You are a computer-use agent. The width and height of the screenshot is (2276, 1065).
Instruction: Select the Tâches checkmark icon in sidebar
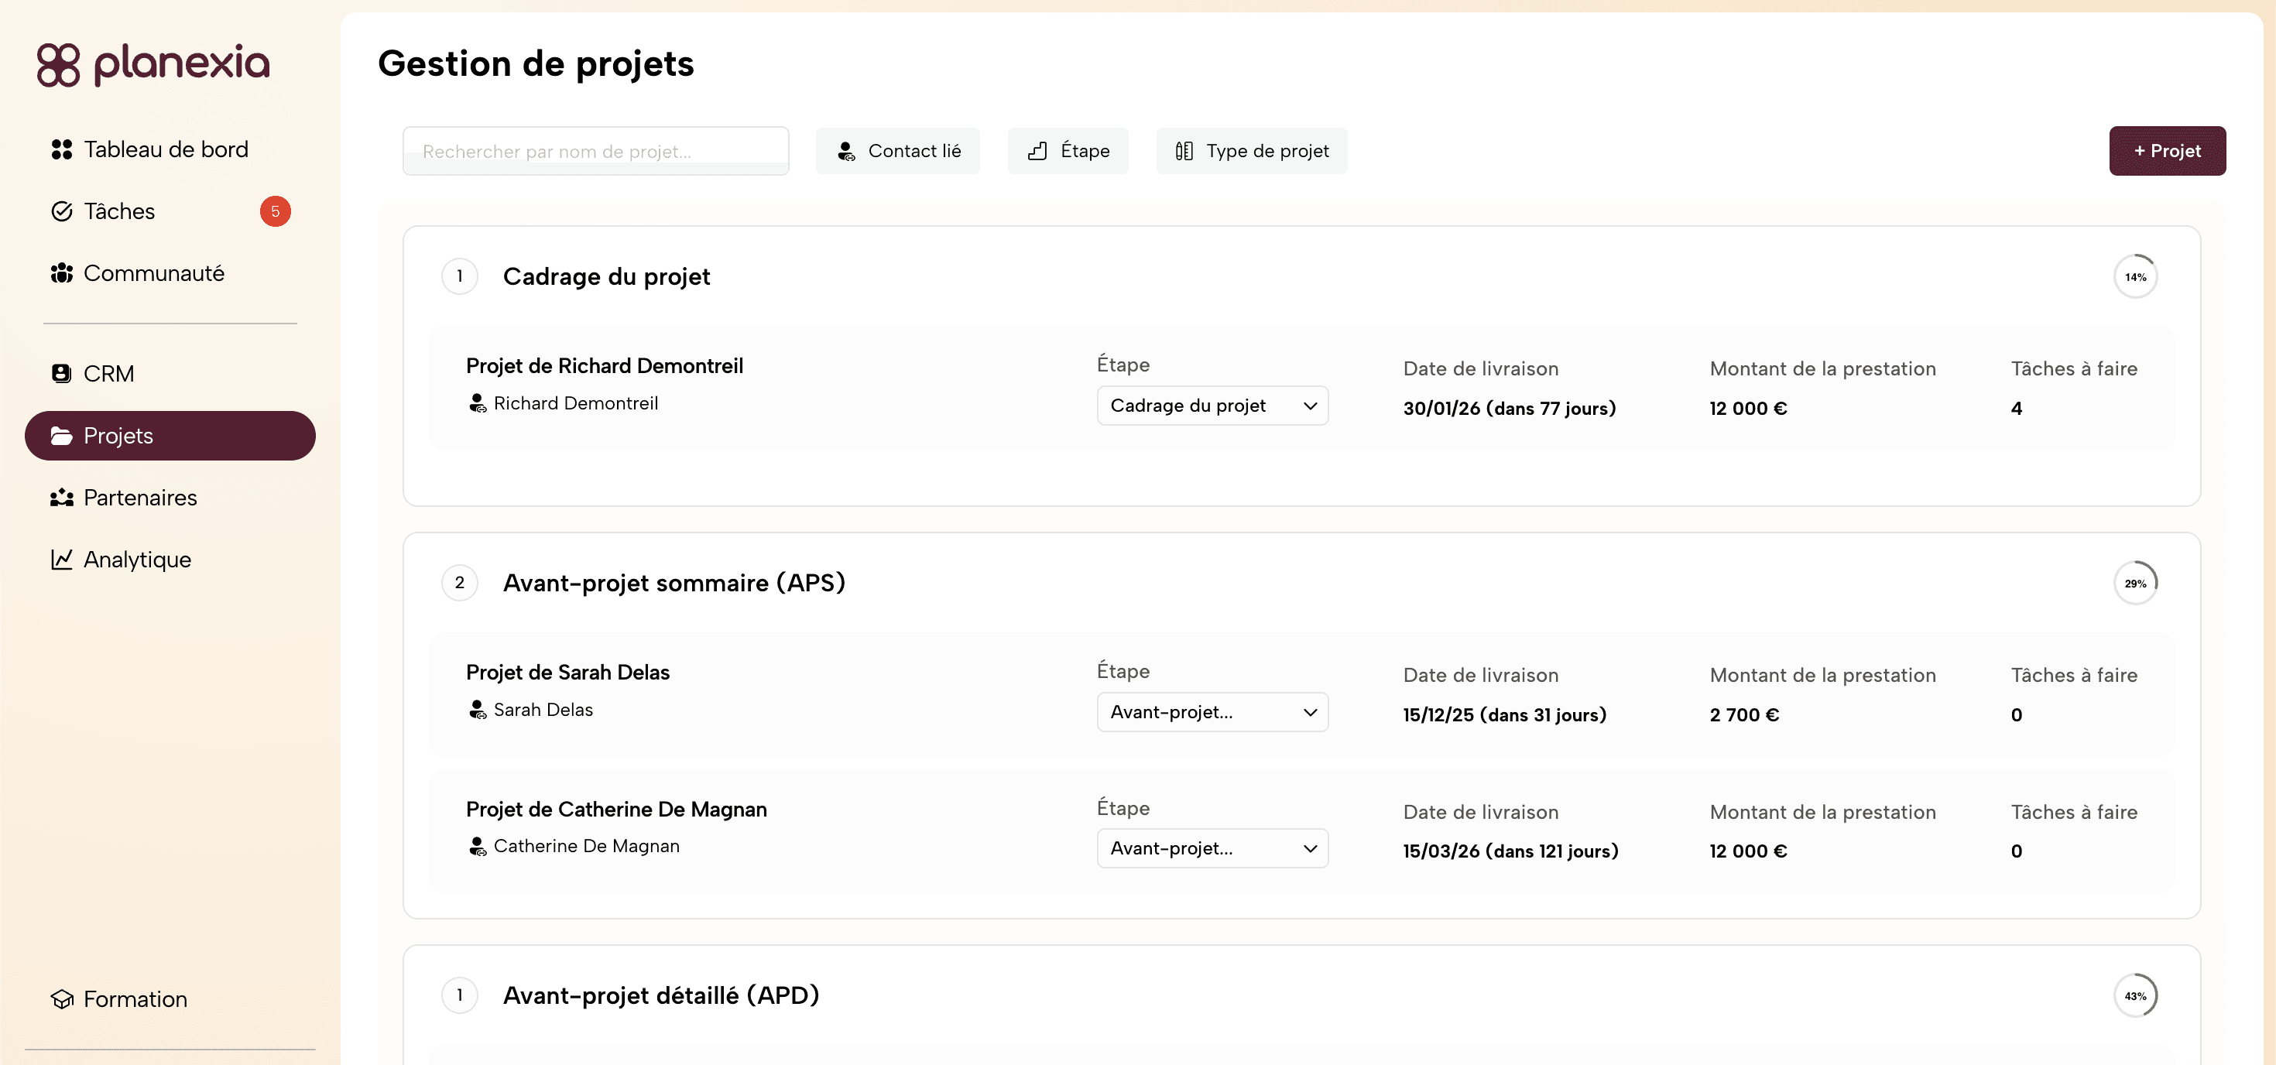click(x=61, y=211)
